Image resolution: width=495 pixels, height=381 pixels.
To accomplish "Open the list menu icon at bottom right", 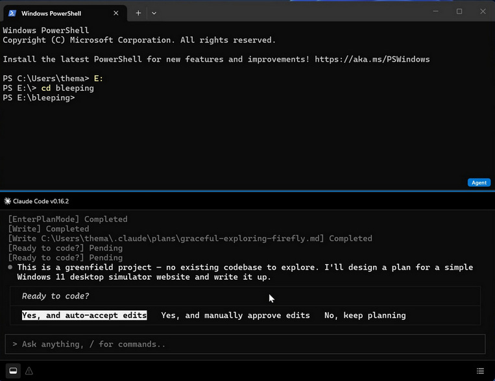I will [x=480, y=371].
